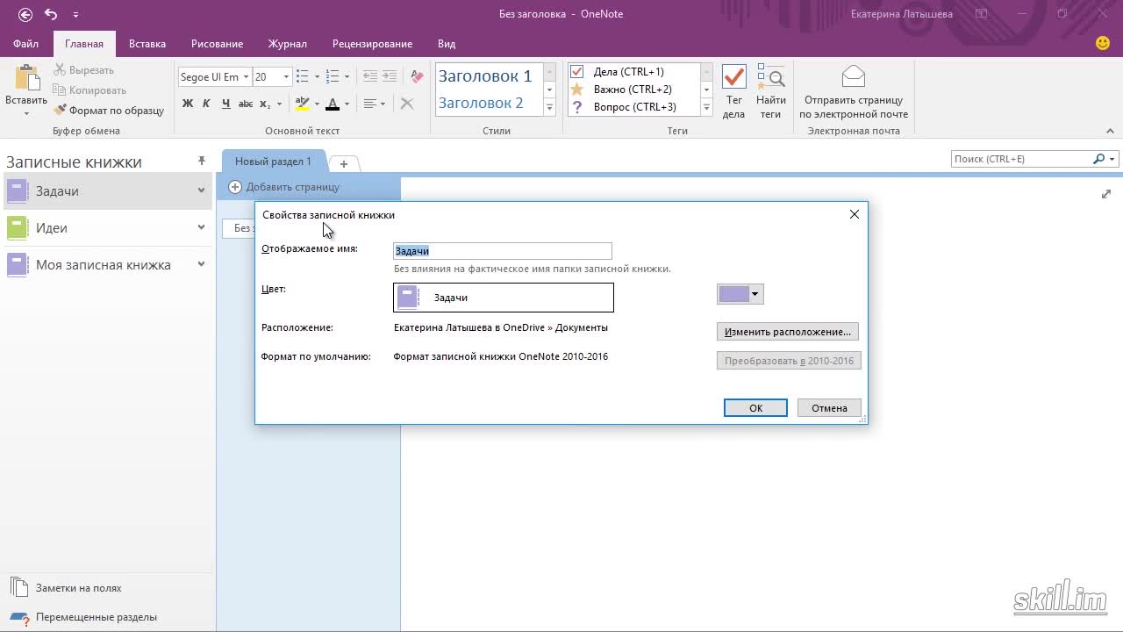Click the Back arrow in the title bar
This screenshot has width=1123, height=632.
click(x=25, y=14)
